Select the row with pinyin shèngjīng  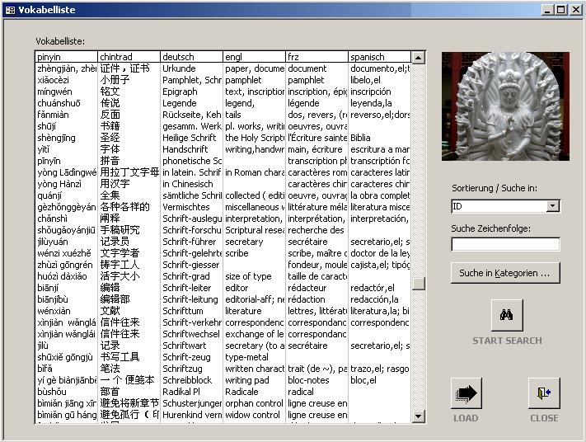[66, 138]
